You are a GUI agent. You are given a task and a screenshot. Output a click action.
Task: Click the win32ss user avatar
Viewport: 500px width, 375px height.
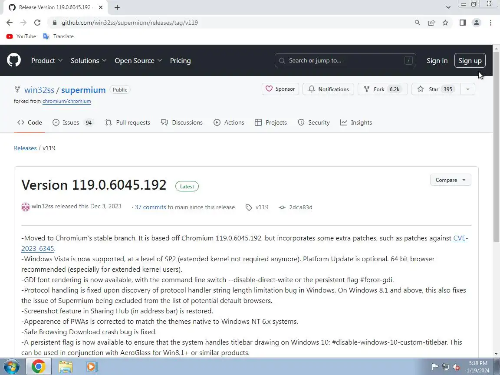[26, 207]
